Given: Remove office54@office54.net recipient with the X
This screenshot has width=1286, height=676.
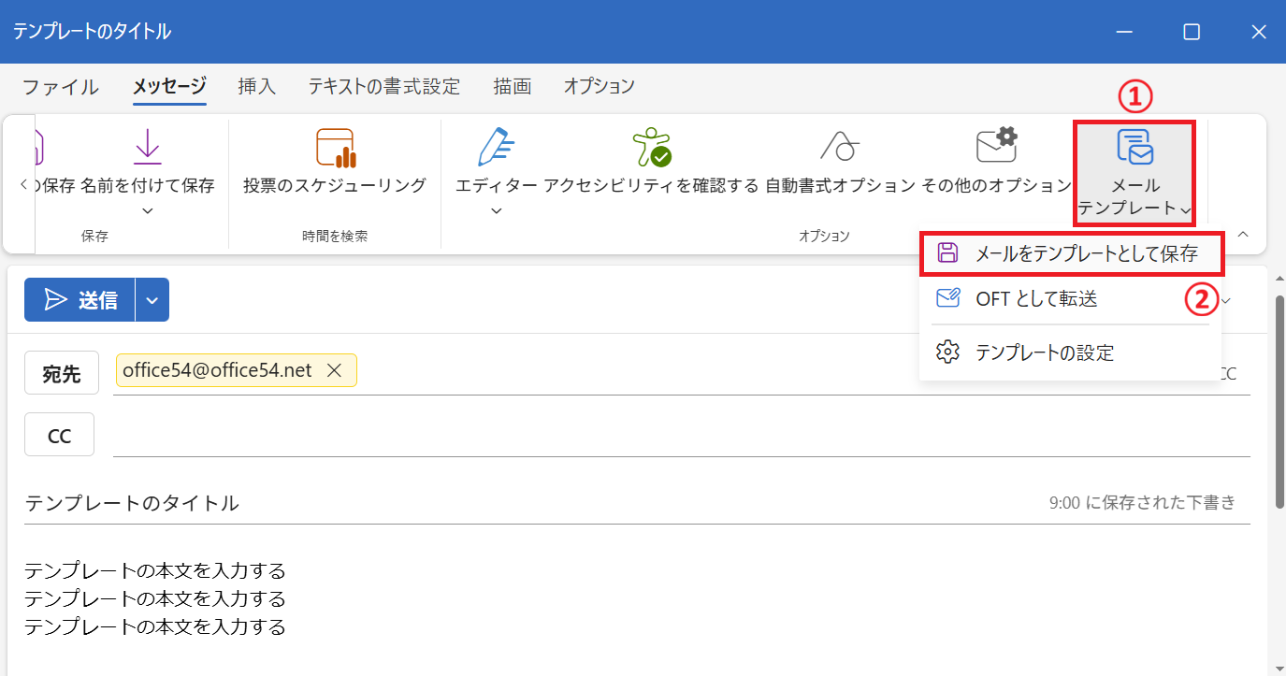Looking at the screenshot, I should coord(334,369).
